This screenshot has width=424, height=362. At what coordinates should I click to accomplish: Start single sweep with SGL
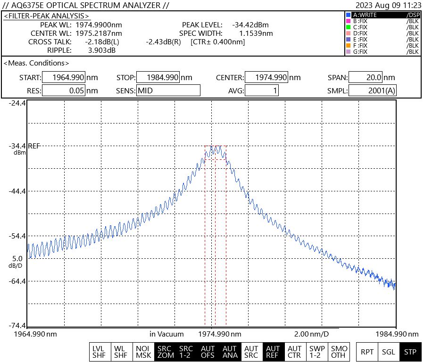pyautogui.click(x=389, y=352)
